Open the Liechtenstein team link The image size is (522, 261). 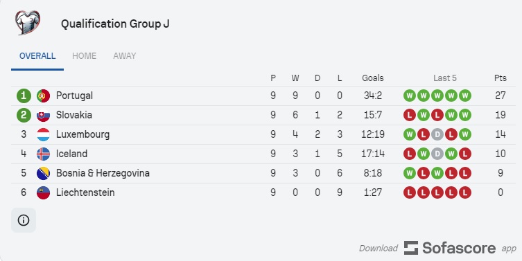85,192
